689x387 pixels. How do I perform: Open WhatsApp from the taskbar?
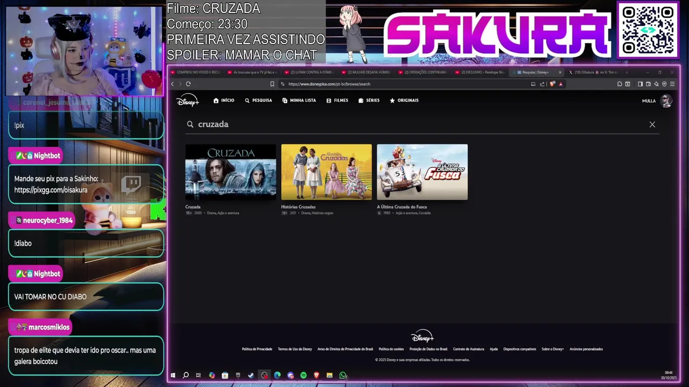343,375
